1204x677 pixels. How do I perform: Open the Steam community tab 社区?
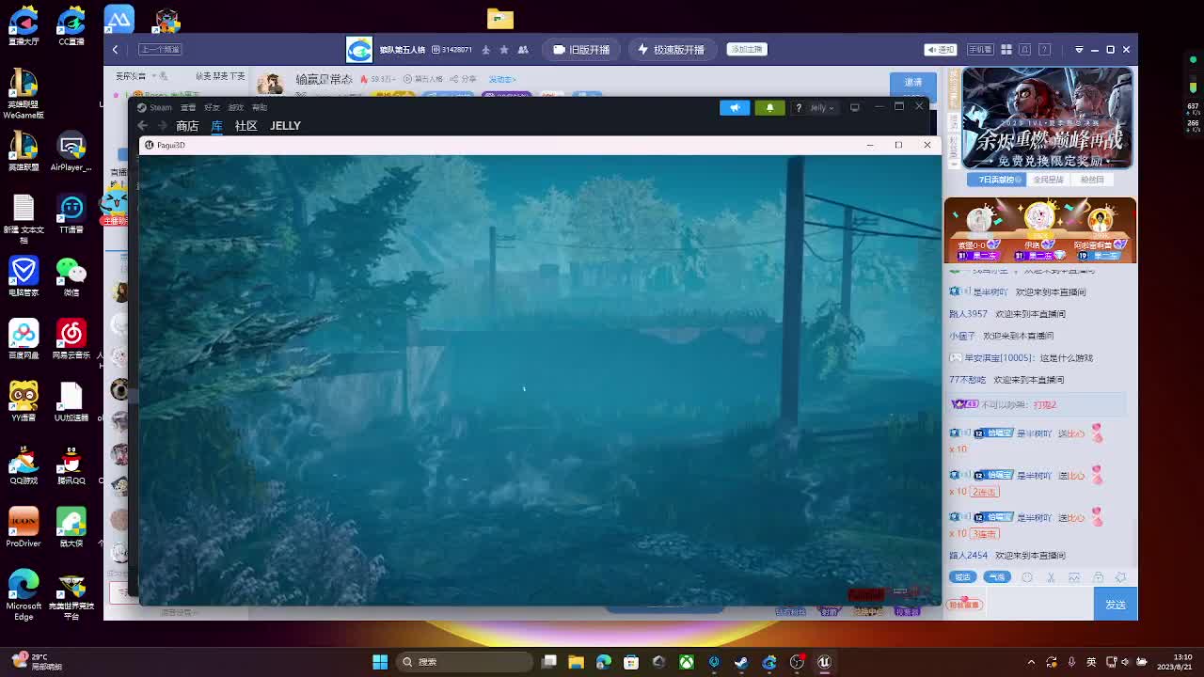pyautogui.click(x=246, y=126)
